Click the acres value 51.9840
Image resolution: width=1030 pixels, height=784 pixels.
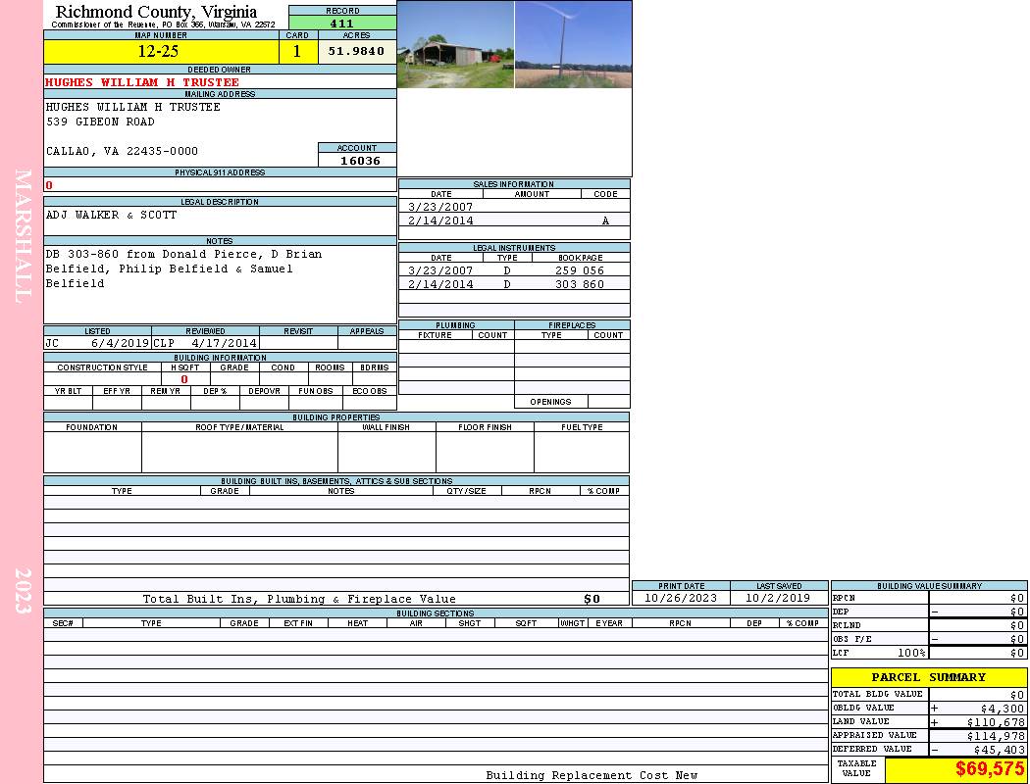356,52
